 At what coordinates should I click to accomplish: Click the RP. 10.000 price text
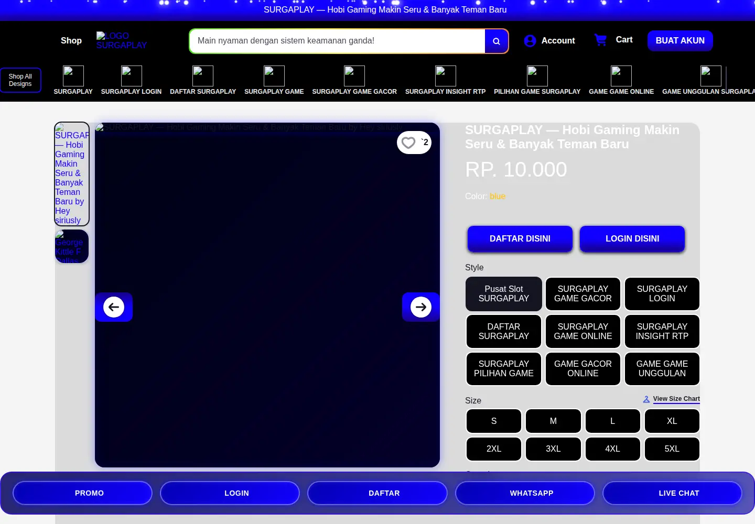coord(516,170)
